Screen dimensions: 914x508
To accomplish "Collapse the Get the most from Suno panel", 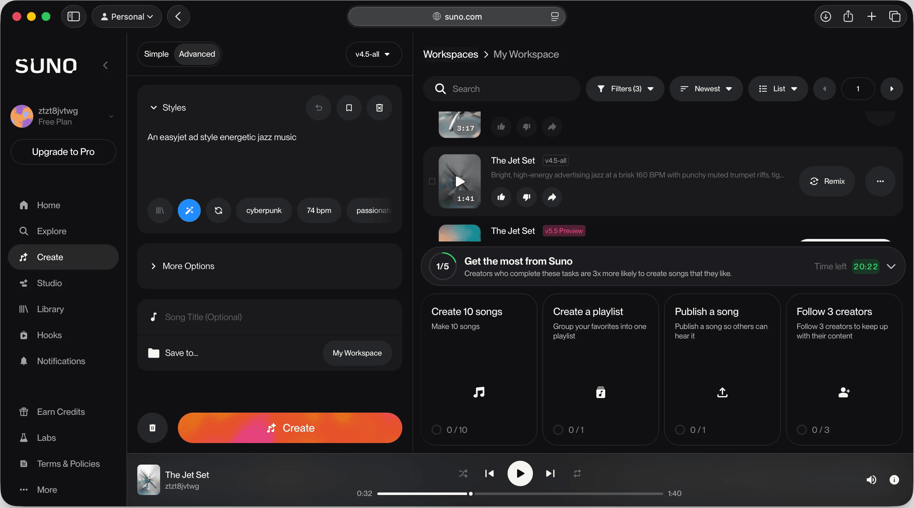I will 891,267.
